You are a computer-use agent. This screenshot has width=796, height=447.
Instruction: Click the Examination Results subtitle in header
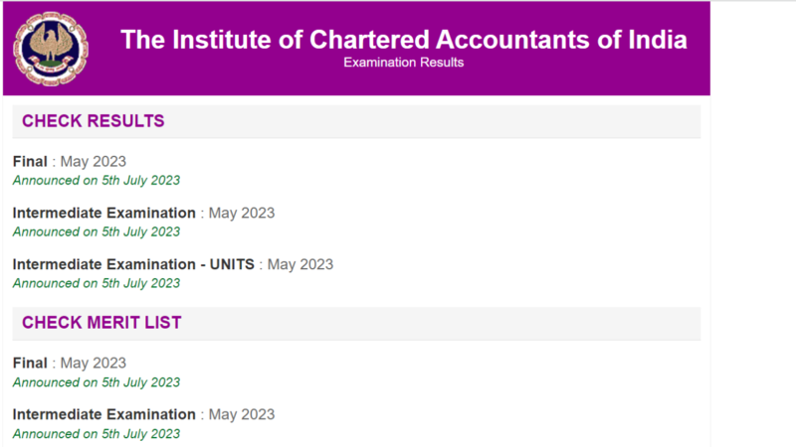pos(403,63)
